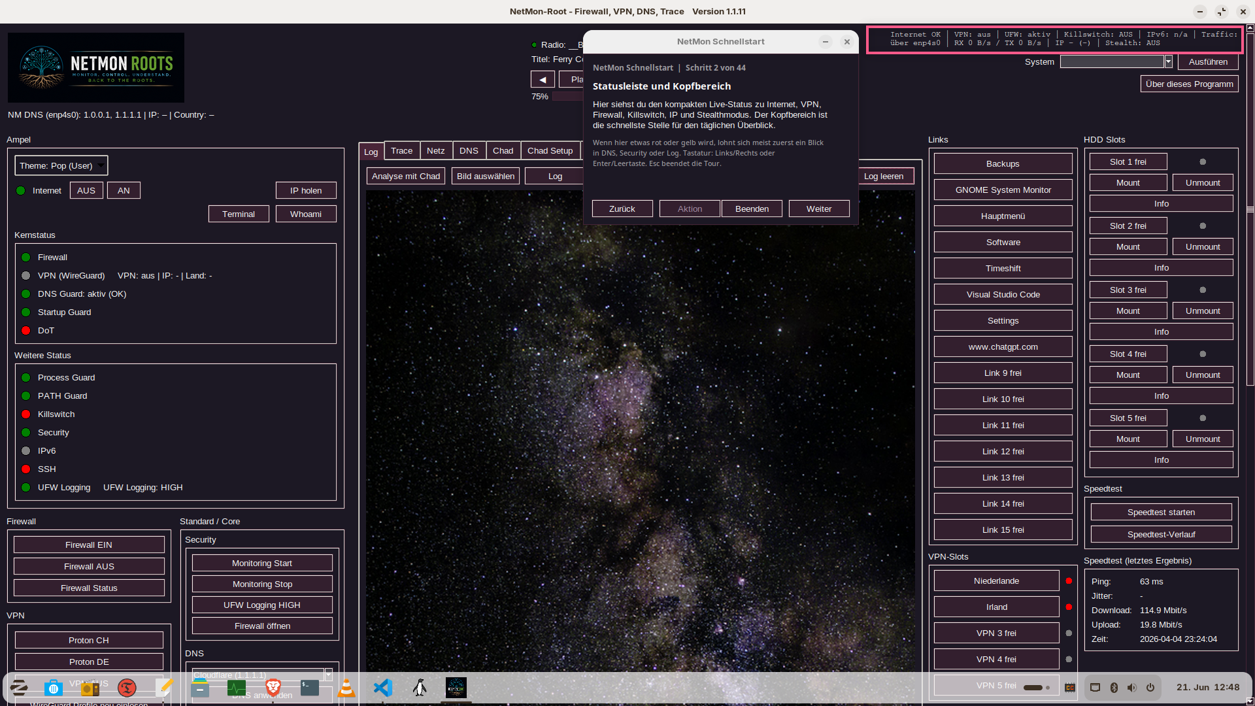Open the DNS tab
Viewport: 1255px width, 706px height.
[x=469, y=150]
